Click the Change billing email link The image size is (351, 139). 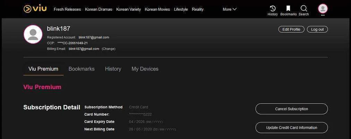109,49
